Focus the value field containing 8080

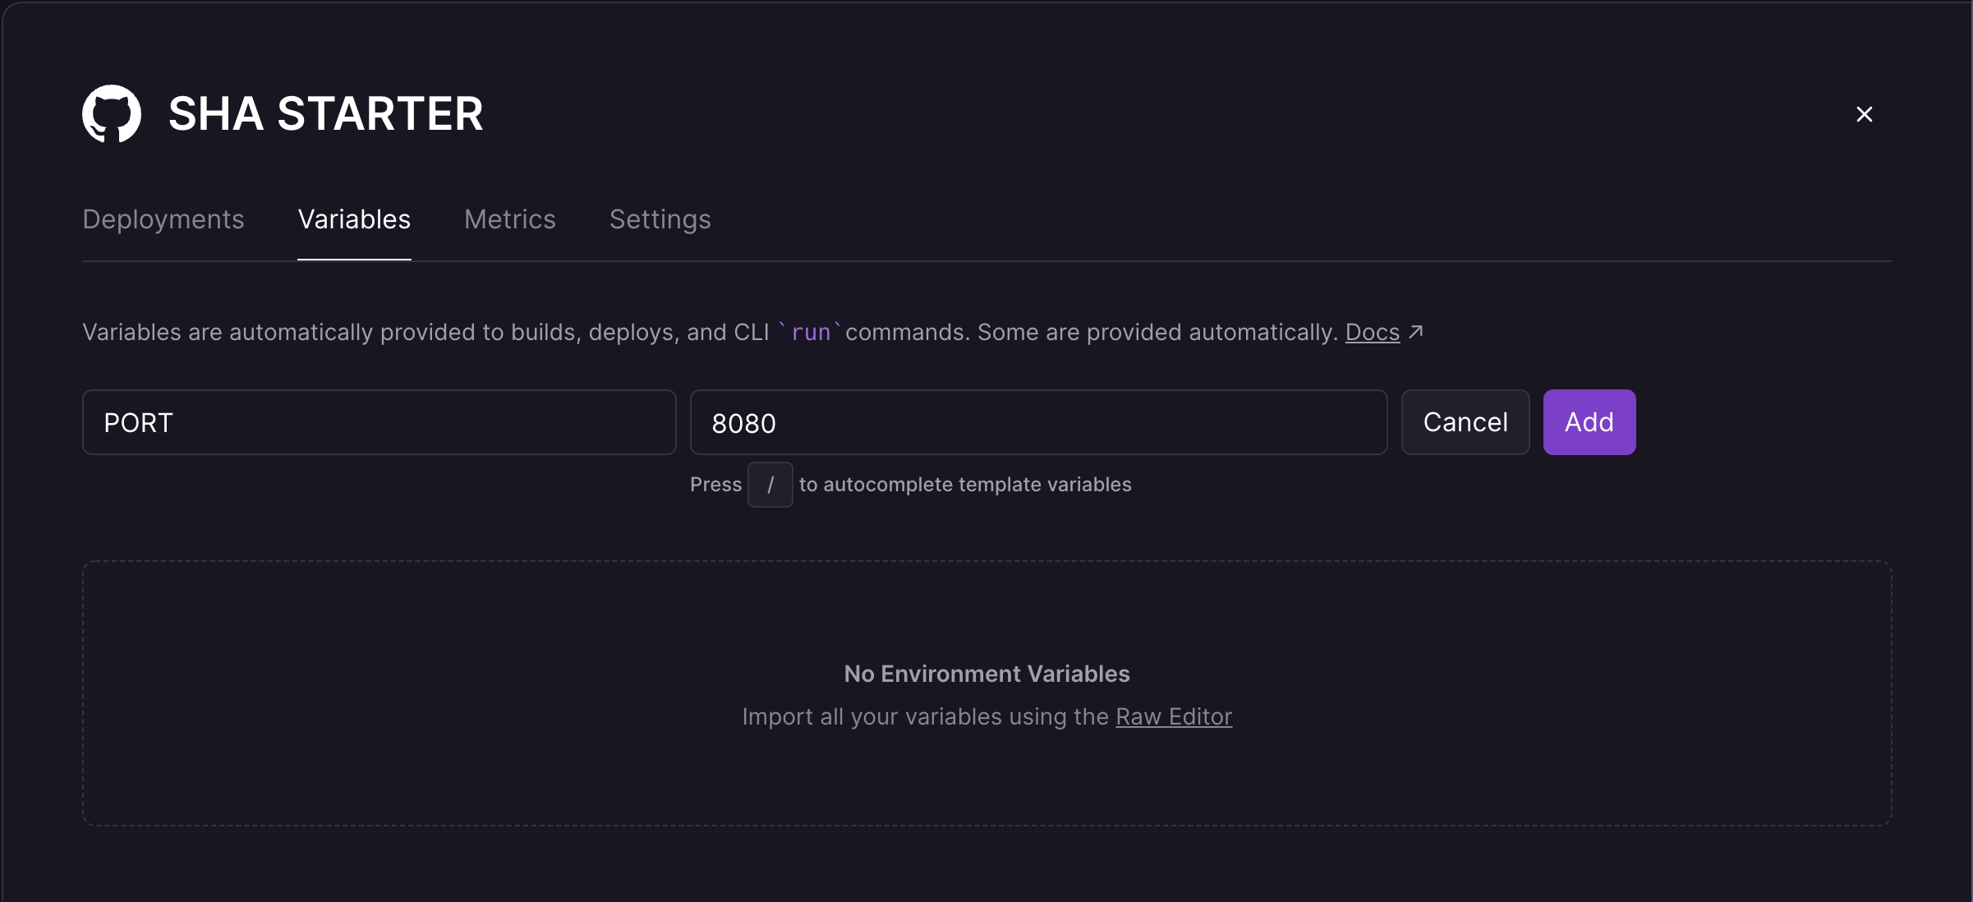tap(1039, 422)
